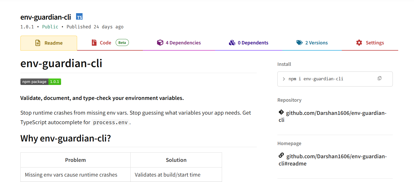Screen dimensions: 414x182
Task: Click the npm i env-guardian-cli command box
Action: [335, 79]
